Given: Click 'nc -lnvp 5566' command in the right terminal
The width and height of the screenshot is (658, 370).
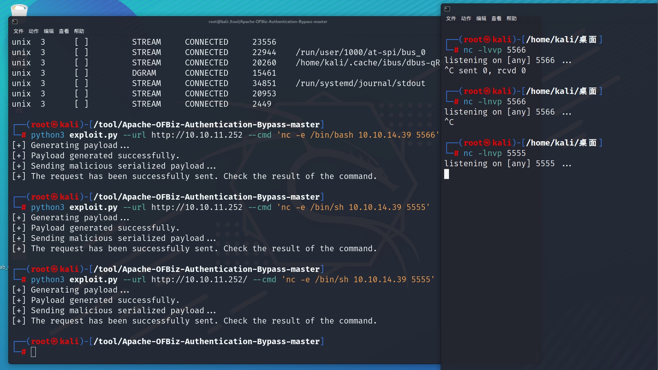Looking at the screenshot, I should tap(494, 102).
